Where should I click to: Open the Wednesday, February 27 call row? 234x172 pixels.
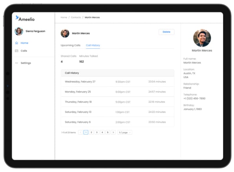coord(117,81)
